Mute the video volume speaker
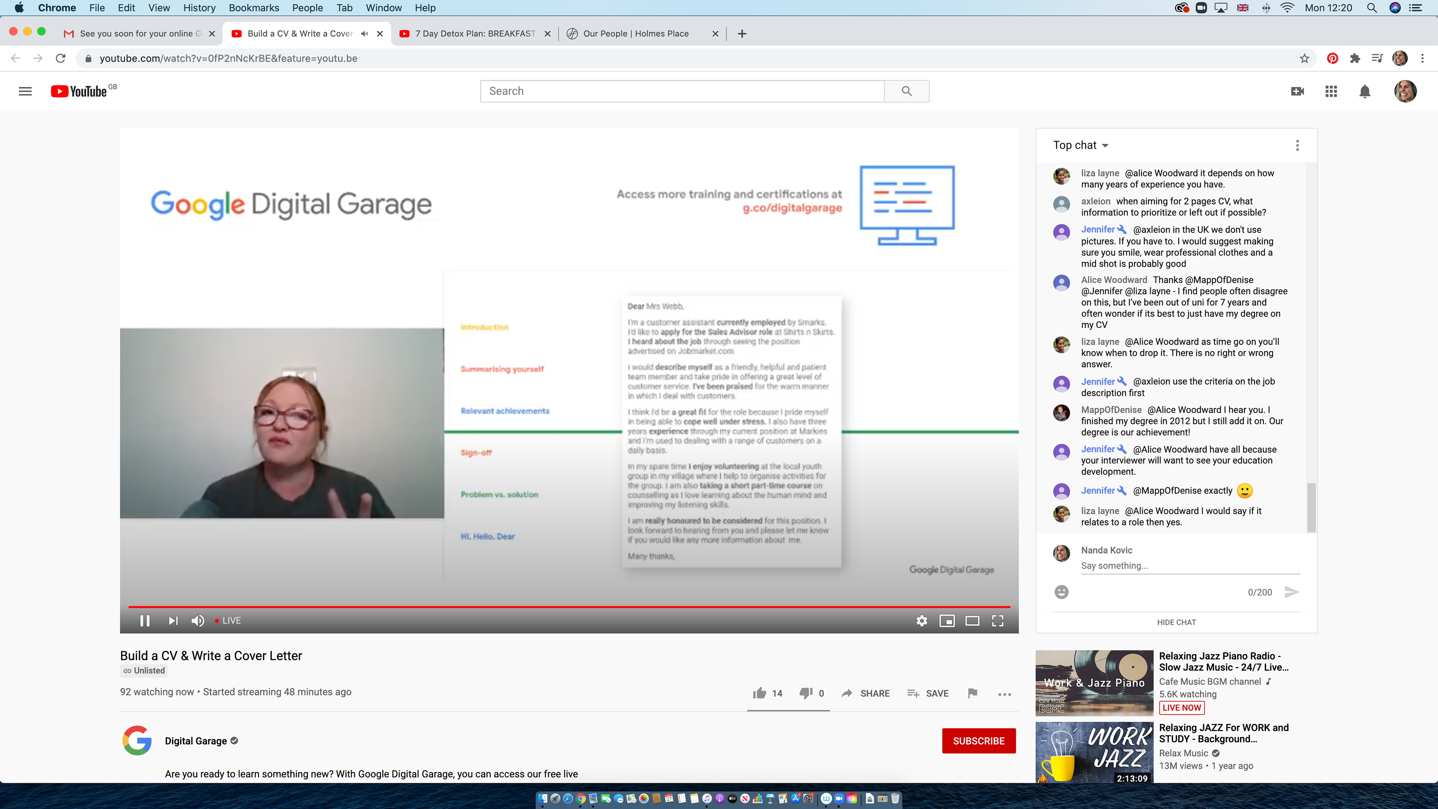The height and width of the screenshot is (809, 1438). tap(198, 620)
